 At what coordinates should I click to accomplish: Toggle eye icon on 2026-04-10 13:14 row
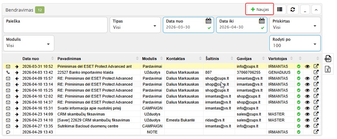pyautogui.click(x=307, y=84)
